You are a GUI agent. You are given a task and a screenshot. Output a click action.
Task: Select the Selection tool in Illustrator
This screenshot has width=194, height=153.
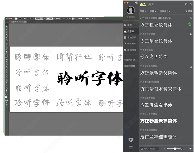(7, 24)
